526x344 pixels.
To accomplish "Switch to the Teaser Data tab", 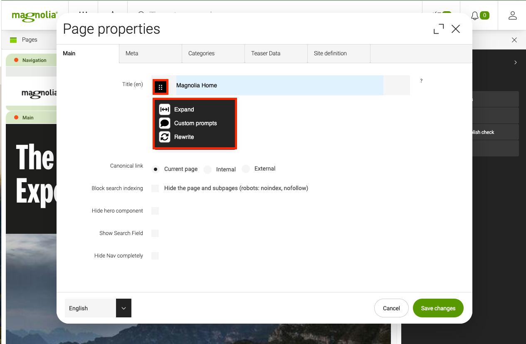I will [276, 54].
